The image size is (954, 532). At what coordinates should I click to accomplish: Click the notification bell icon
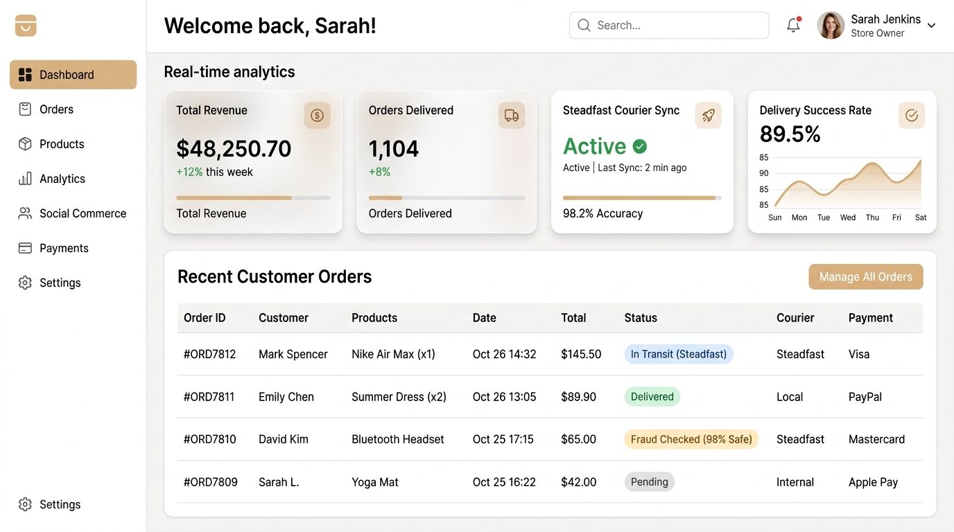tap(793, 26)
